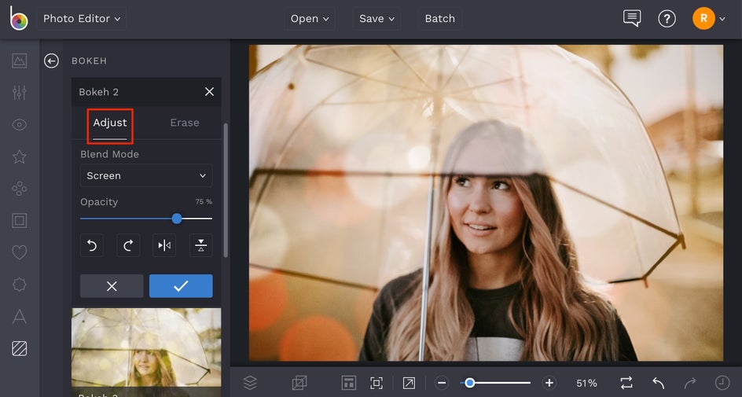Go back from the Bokeh panel
The image size is (742, 397).
click(x=51, y=61)
